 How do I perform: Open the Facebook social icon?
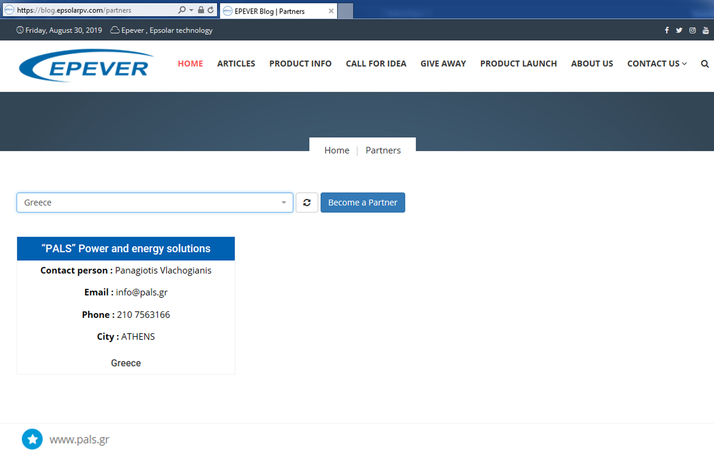coord(667,30)
